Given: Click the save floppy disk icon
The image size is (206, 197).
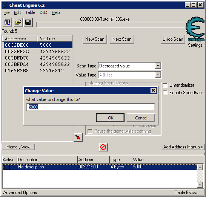Looking at the screenshot, I should pyautogui.click(x=28, y=23).
